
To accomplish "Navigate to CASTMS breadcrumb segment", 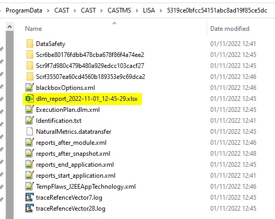I will coord(119,10).
